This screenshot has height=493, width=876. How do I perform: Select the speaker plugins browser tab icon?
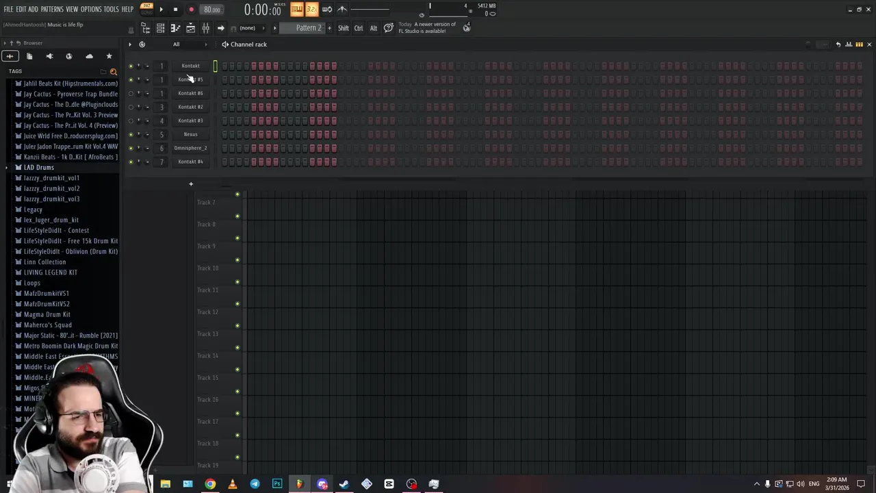click(x=49, y=56)
